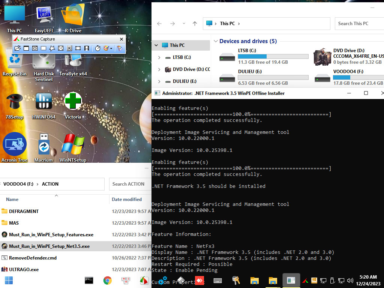Select DULIEU (E:) drive tile
The width and height of the screenshot is (384, 288).
[264, 77]
